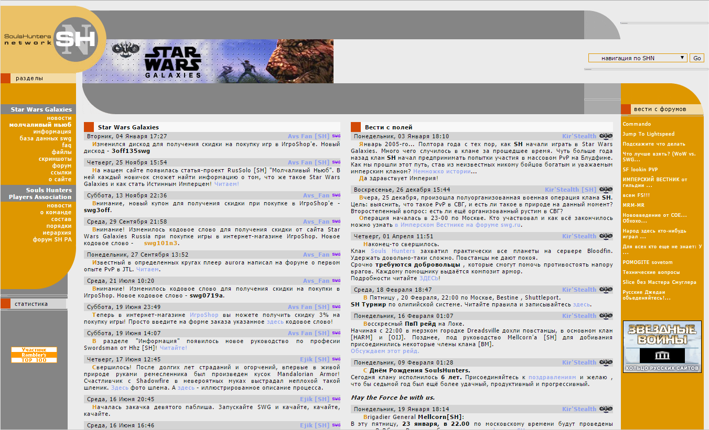Open thread всем FS!!!
The image size is (709, 430).
coord(636,195)
